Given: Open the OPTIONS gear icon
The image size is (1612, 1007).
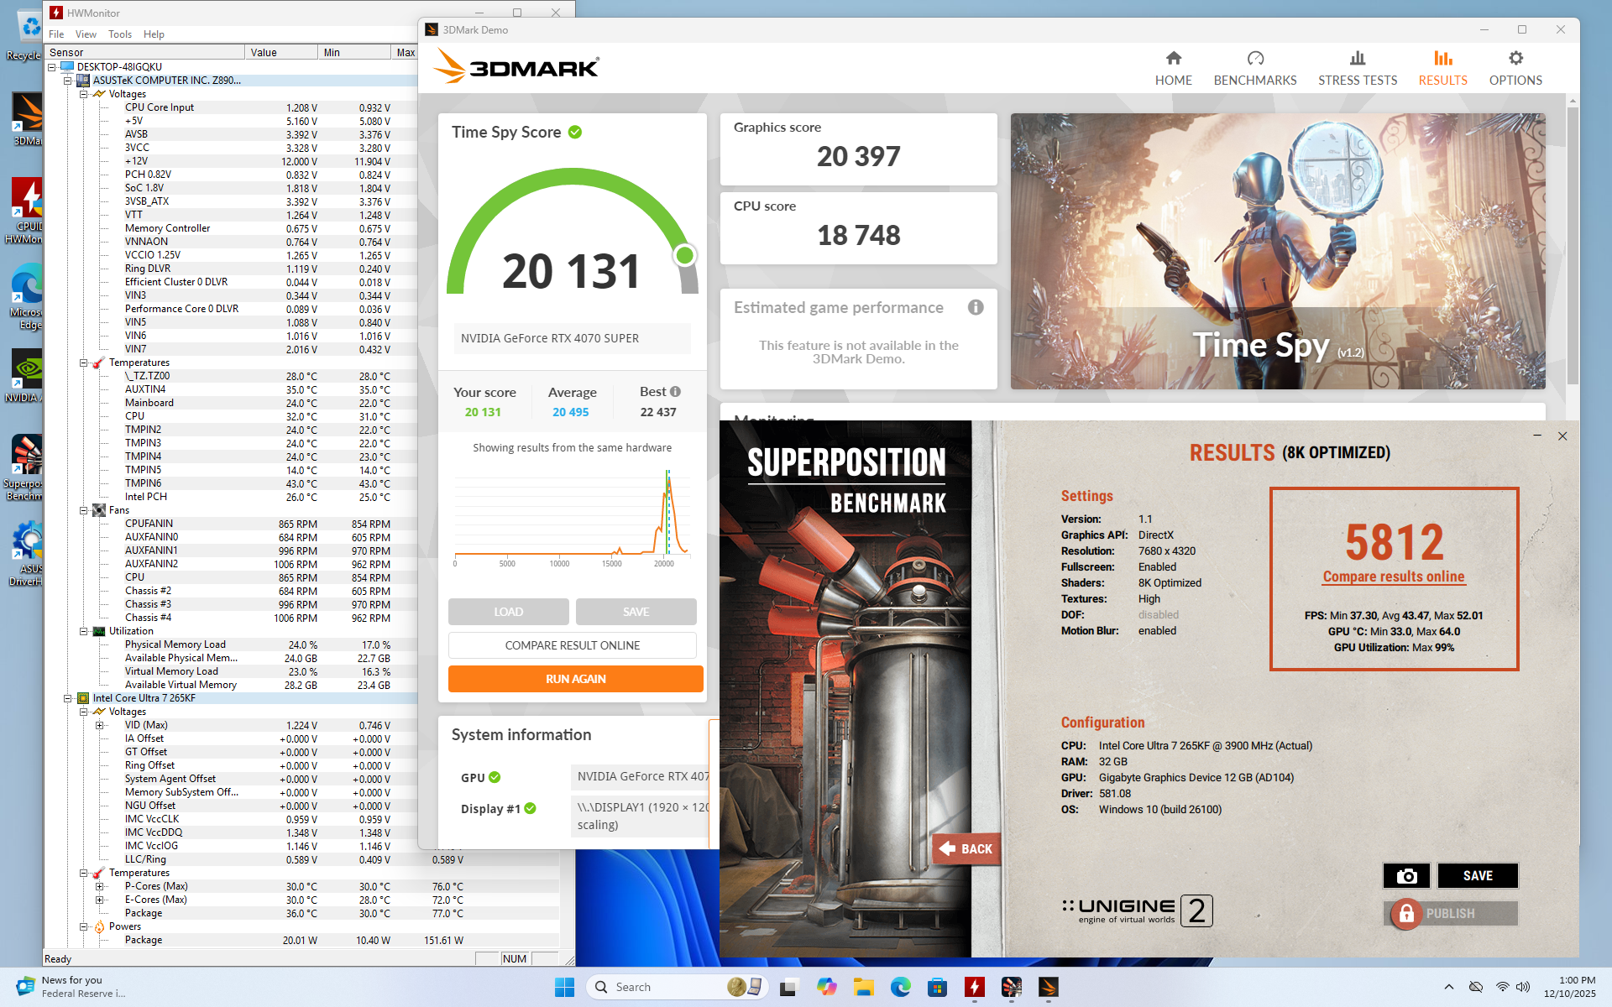Looking at the screenshot, I should 1515,59.
